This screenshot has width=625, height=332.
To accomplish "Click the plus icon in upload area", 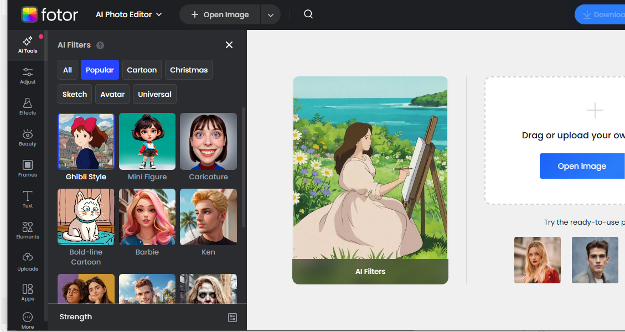I will [x=595, y=110].
